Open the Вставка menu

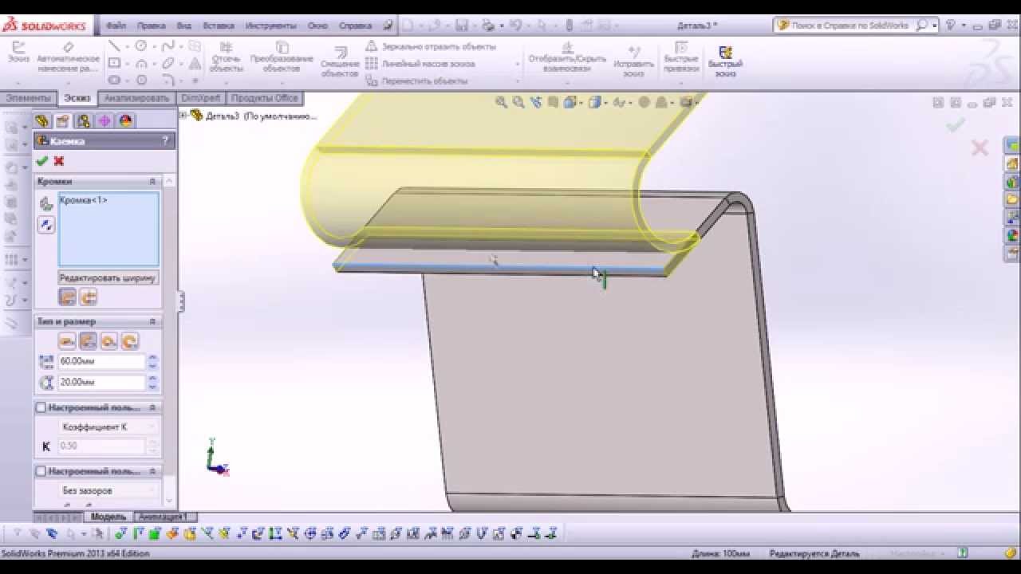[x=219, y=26]
